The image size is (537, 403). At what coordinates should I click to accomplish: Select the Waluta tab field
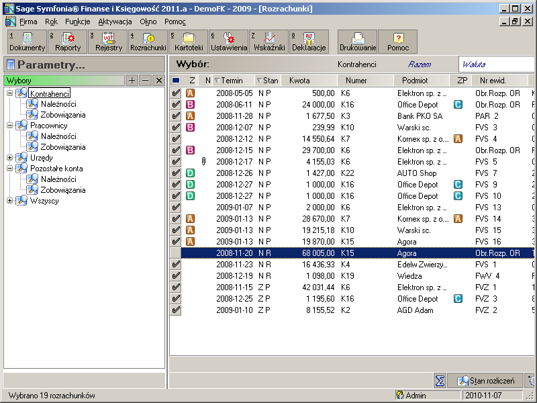495,64
